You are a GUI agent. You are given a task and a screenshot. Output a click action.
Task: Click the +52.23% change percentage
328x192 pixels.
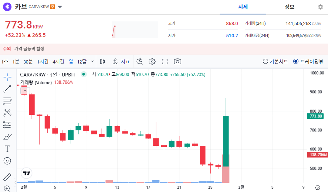point(15,35)
